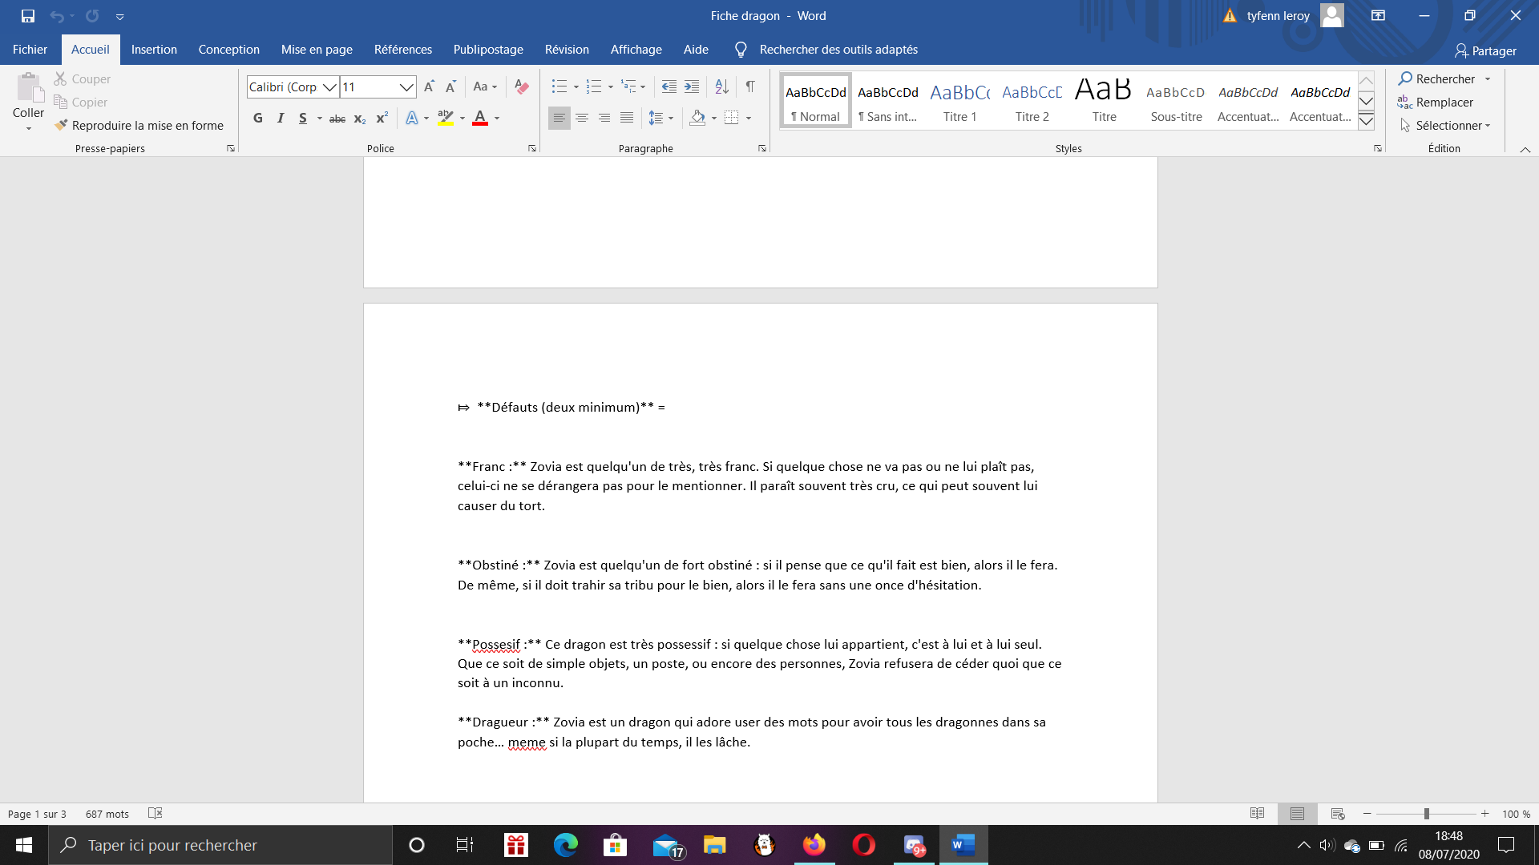Screen dimensions: 1539x865
Task: Open Word from the Windows taskbar
Action: [963, 845]
